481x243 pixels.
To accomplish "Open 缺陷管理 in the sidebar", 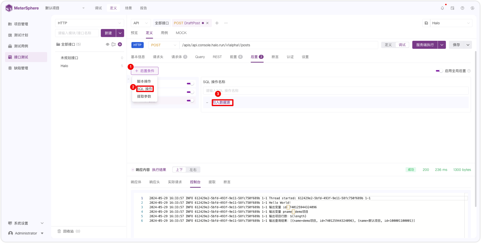I will pos(21,68).
